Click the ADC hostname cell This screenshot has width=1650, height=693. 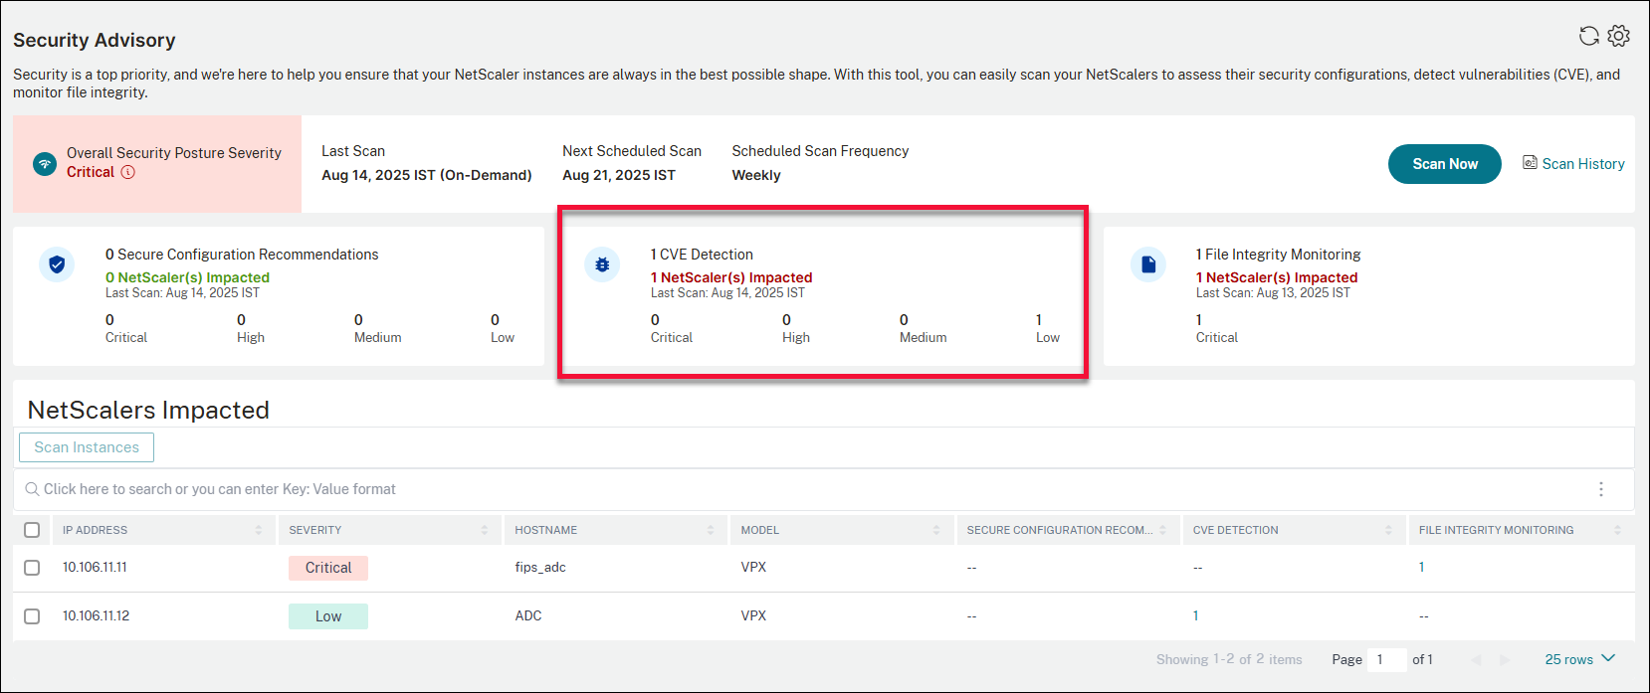click(528, 616)
